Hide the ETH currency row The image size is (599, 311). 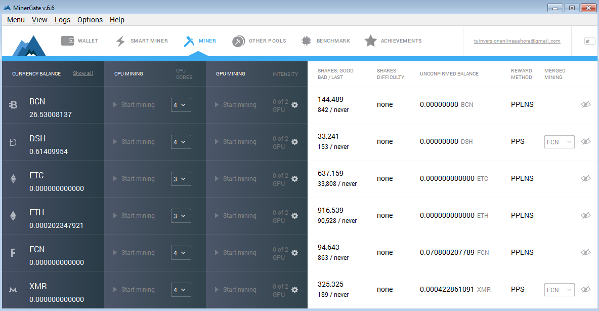tap(586, 215)
